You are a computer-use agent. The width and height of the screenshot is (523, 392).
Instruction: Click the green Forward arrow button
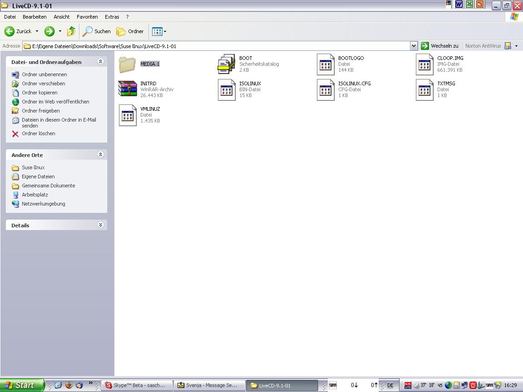point(49,31)
